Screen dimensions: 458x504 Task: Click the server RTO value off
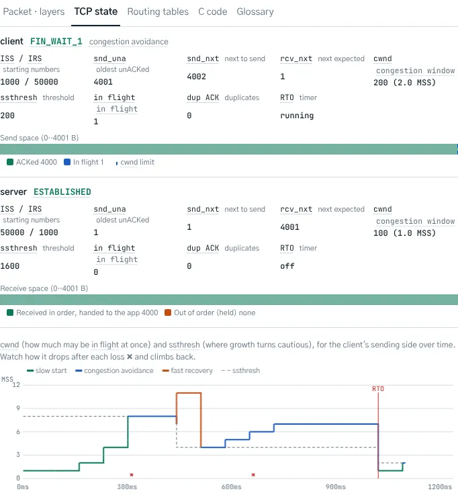(287, 266)
